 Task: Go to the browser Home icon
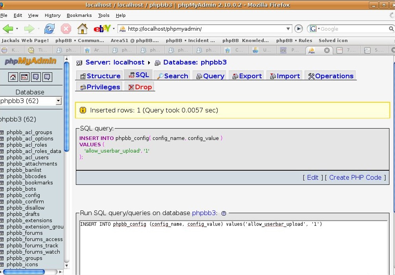pyautogui.click(x=83, y=28)
